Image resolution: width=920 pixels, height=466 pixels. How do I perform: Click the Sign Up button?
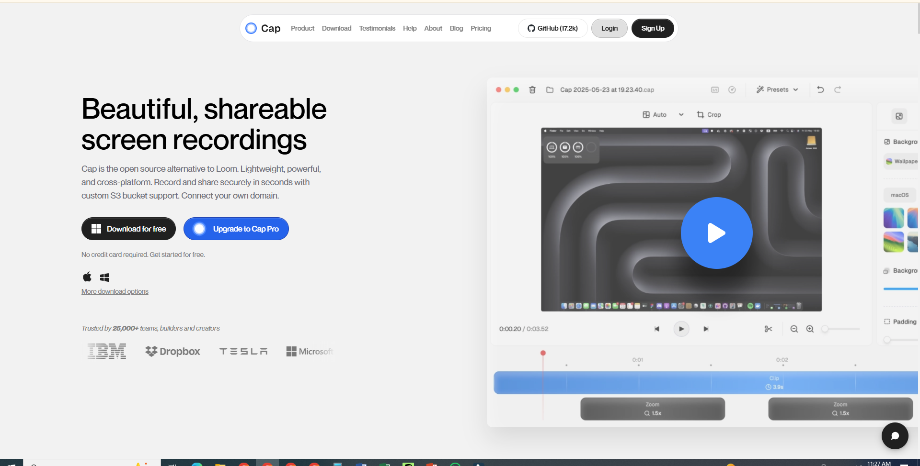click(x=653, y=28)
